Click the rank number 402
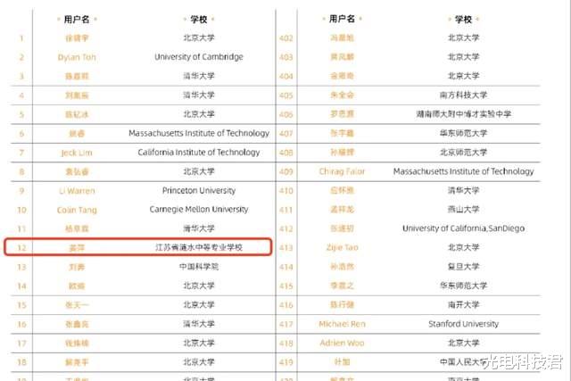 click(x=286, y=38)
